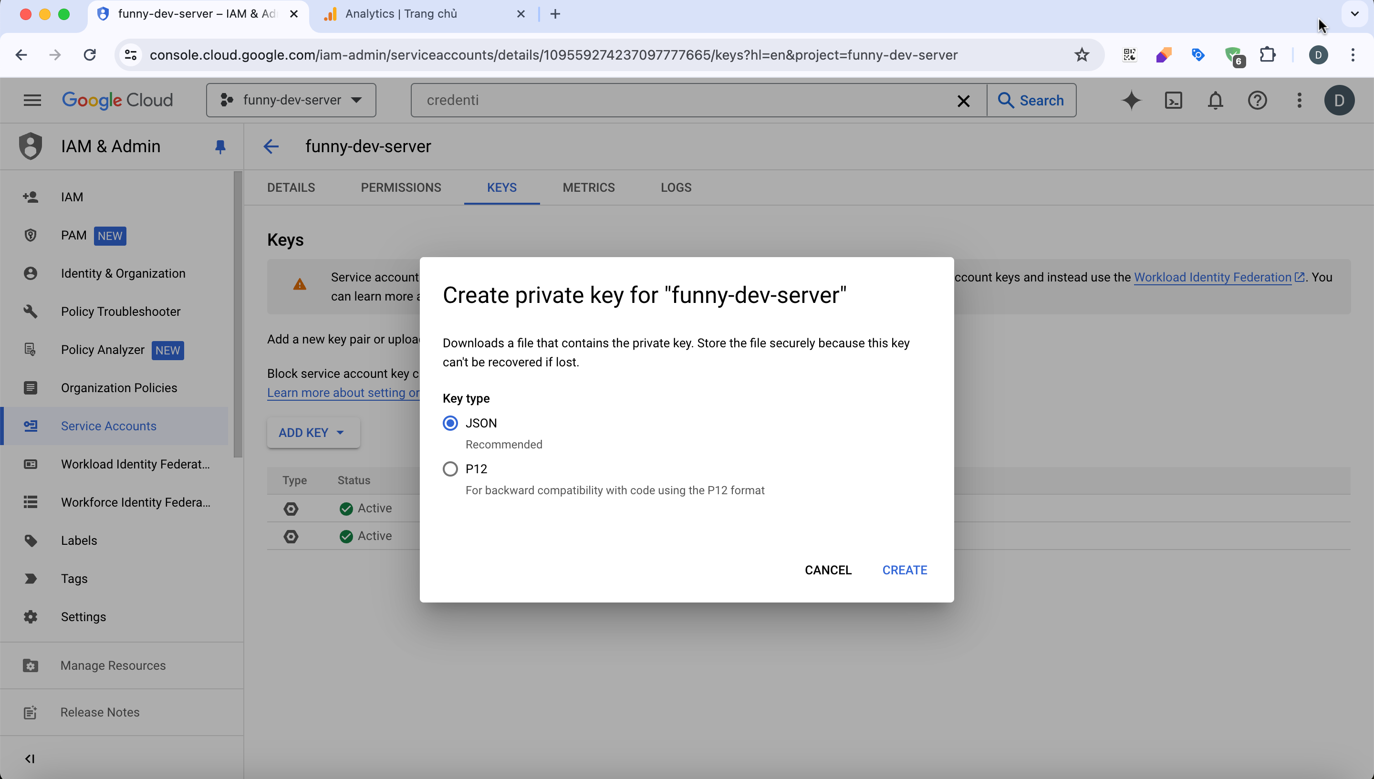Switch to the PERMISSIONS tab
1374x779 pixels.
click(x=401, y=187)
